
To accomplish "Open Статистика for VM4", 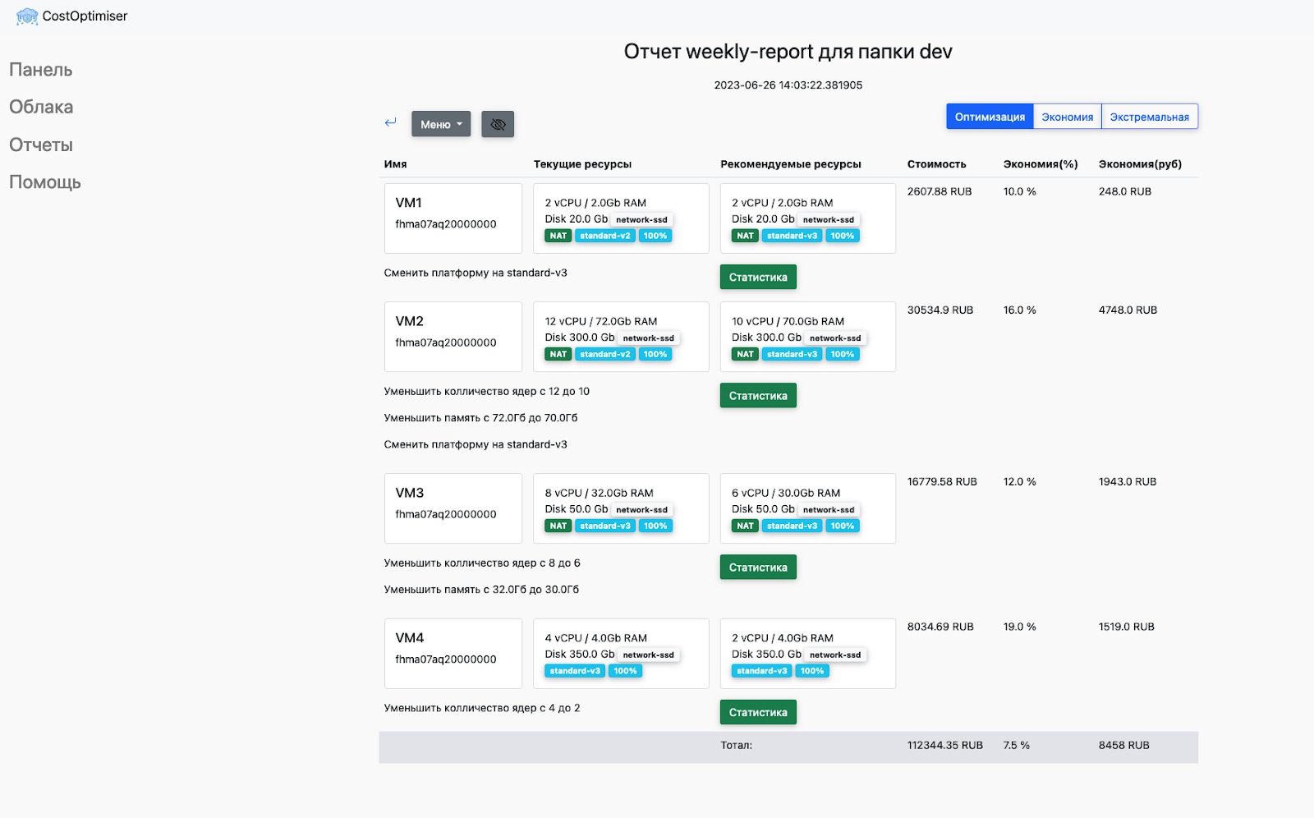I will click(x=758, y=712).
